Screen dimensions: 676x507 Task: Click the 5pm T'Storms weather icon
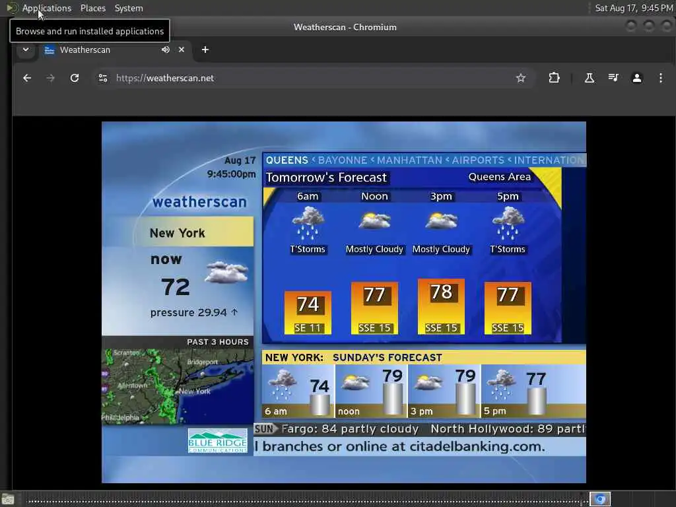tap(508, 222)
